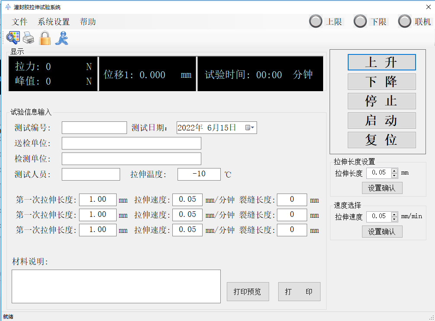Click the third row 拉伸长度 field 1.00
Image resolution: width=435 pixels, height=321 pixels.
[x=98, y=230]
